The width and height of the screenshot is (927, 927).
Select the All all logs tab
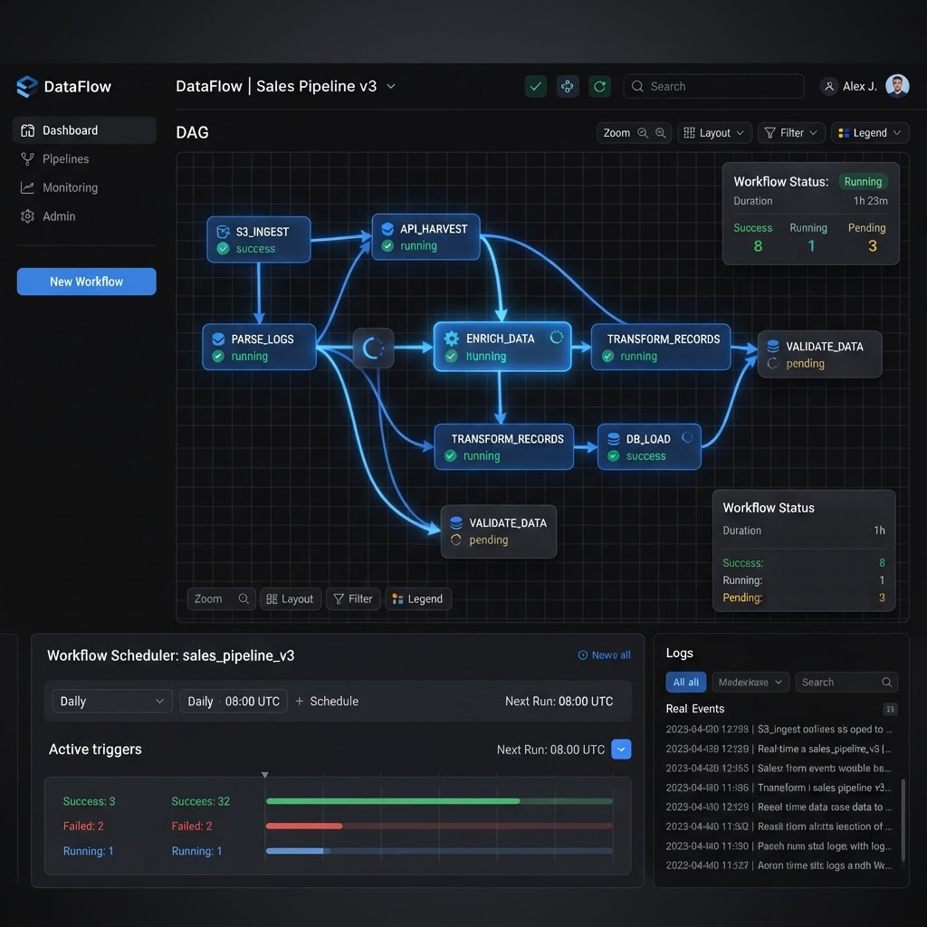[686, 683]
